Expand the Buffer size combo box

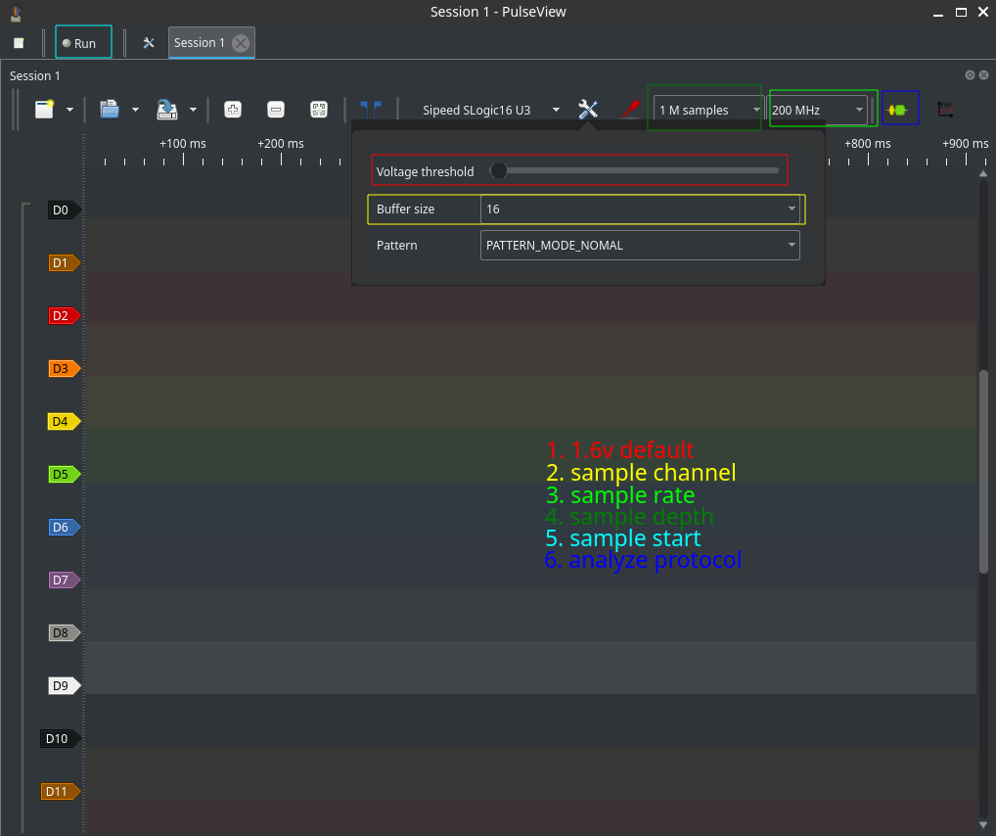click(x=640, y=209)
